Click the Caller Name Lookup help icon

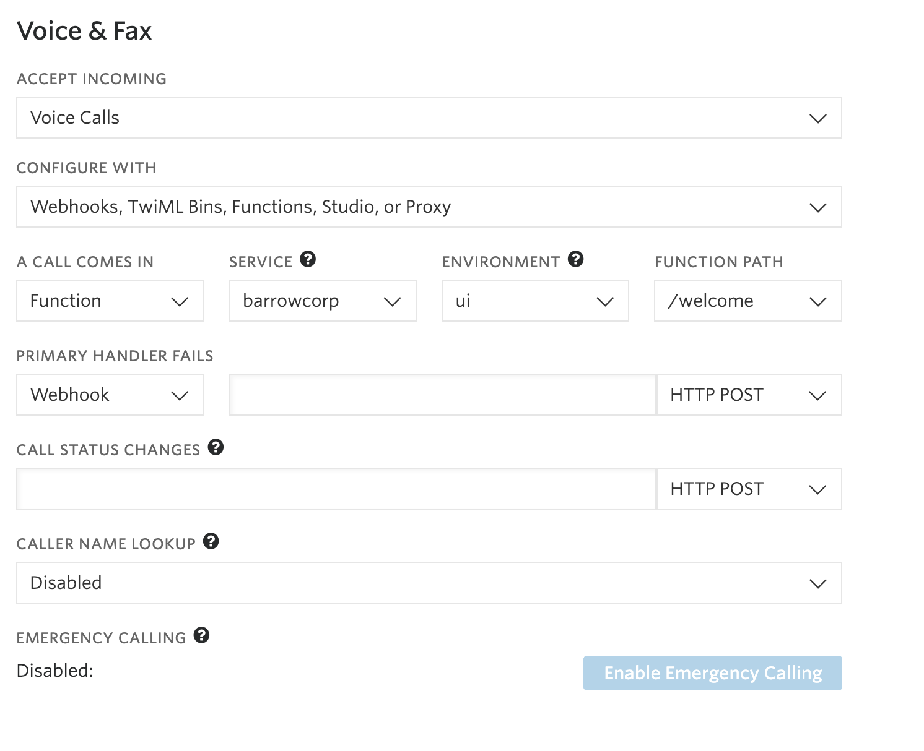coord(211,541)
